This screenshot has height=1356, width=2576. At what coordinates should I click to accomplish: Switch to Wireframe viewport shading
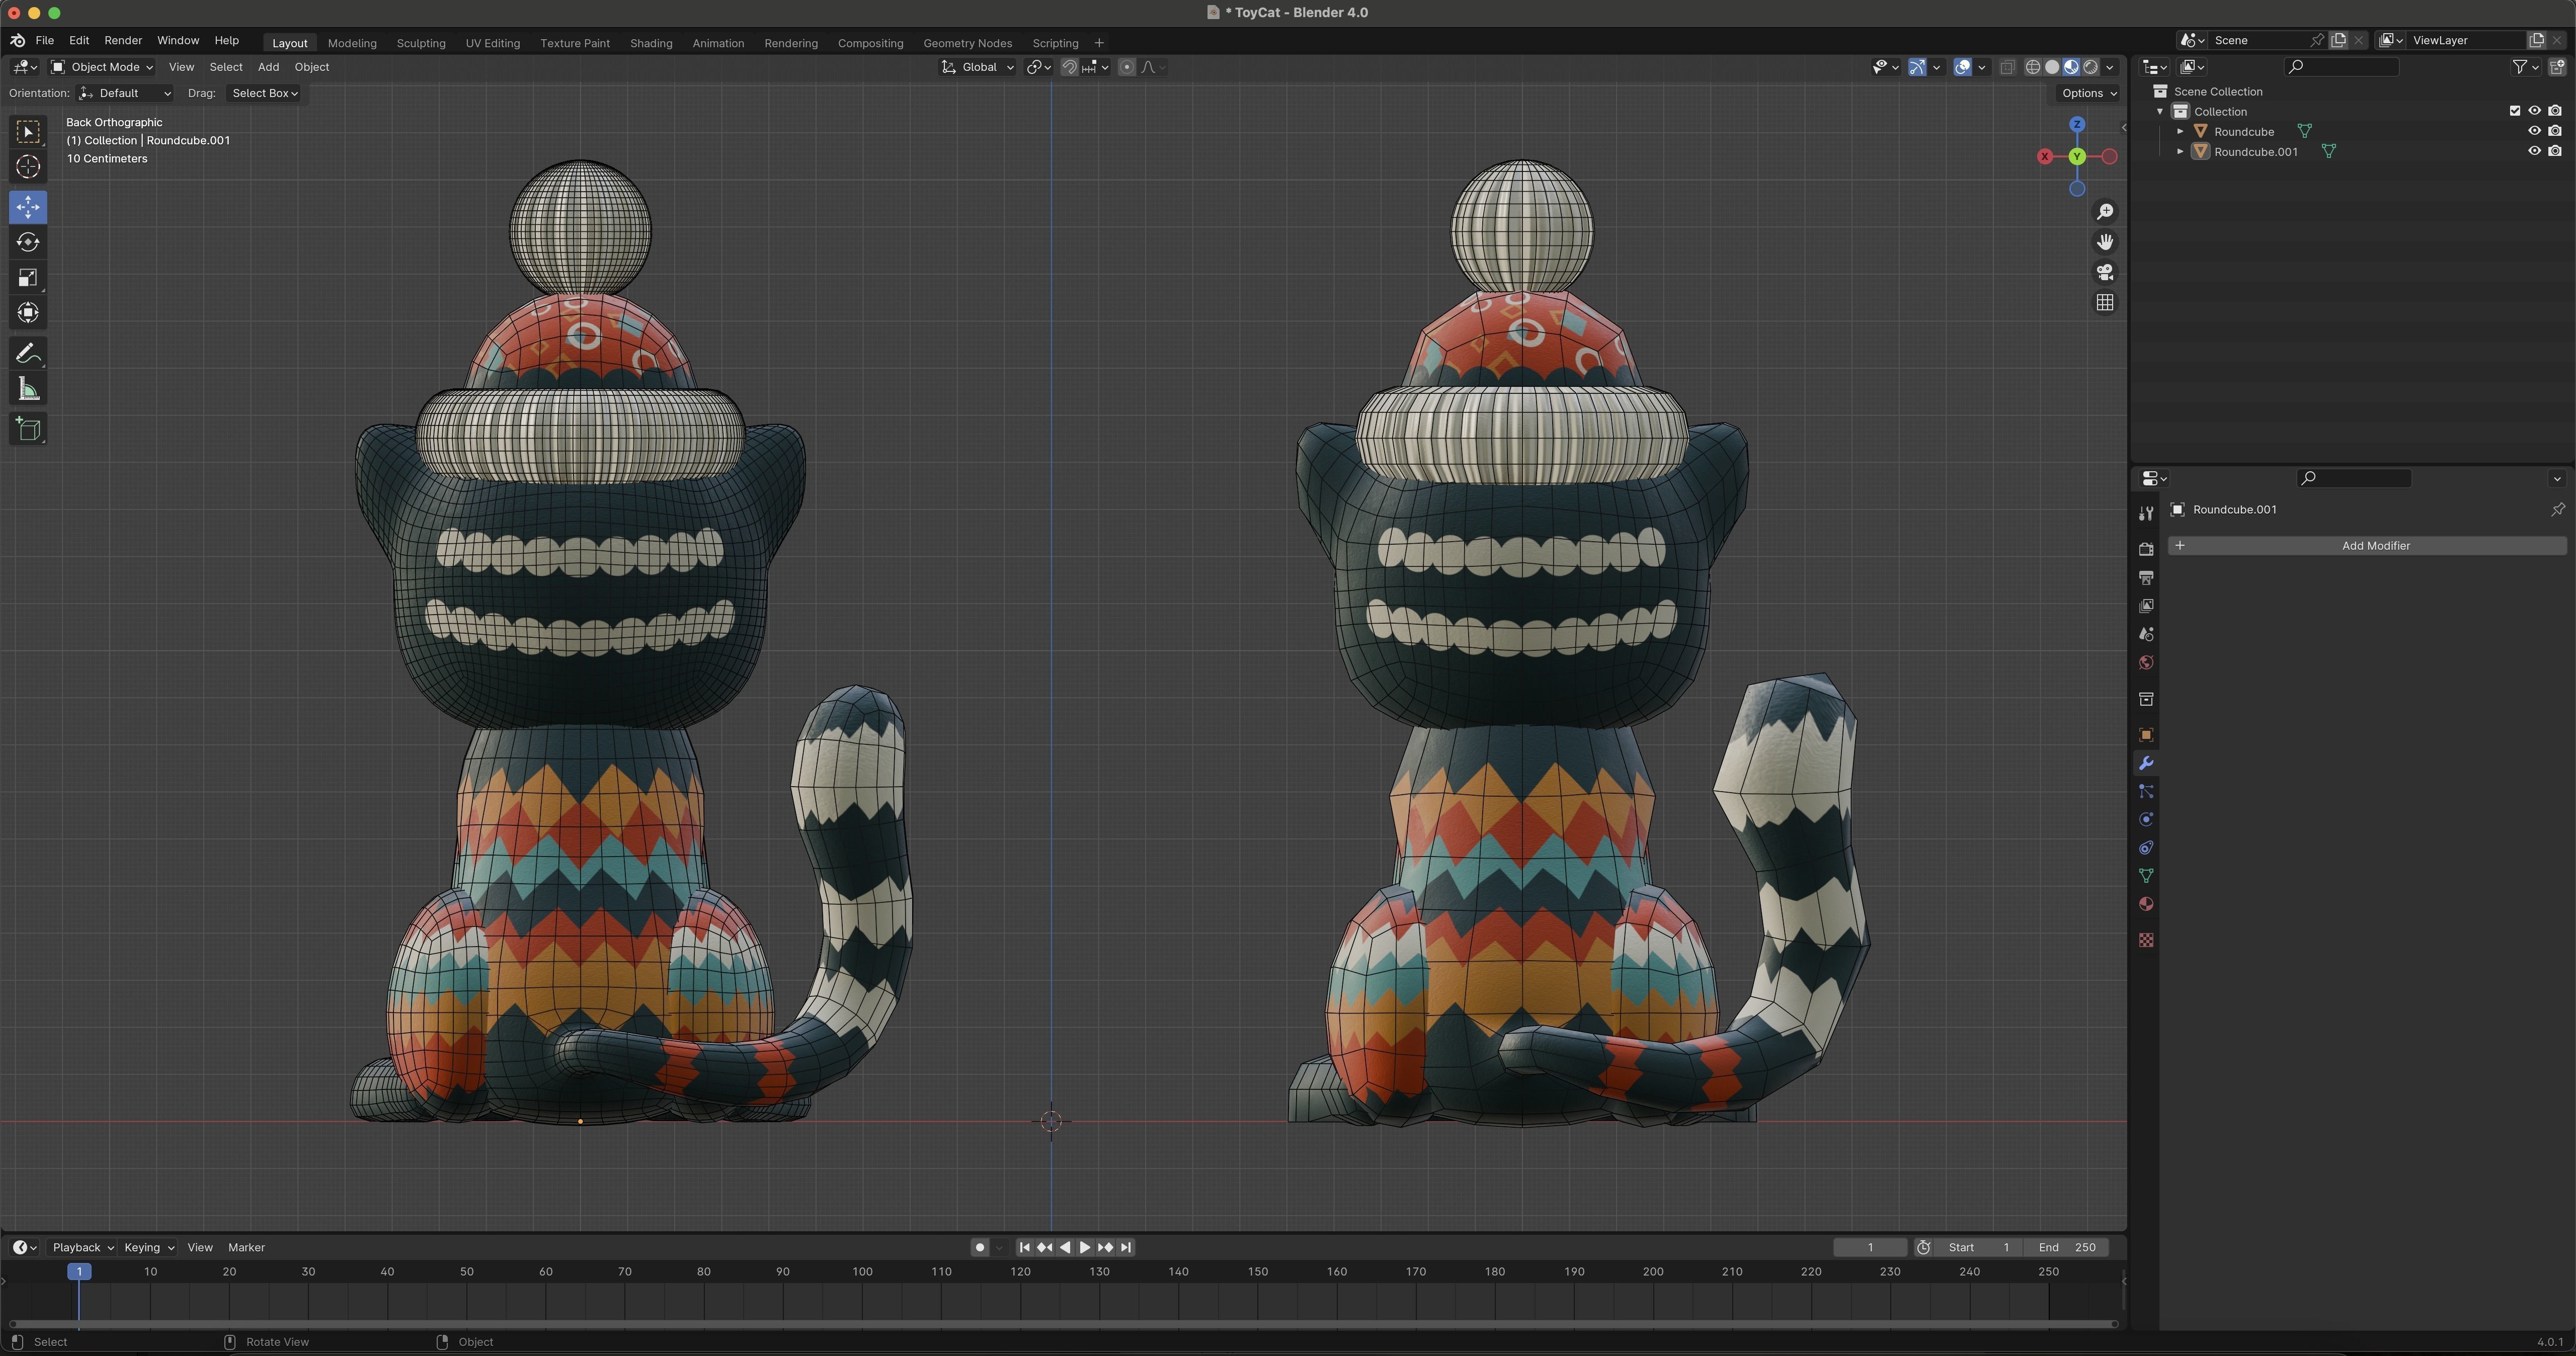tap(2033, 67)
